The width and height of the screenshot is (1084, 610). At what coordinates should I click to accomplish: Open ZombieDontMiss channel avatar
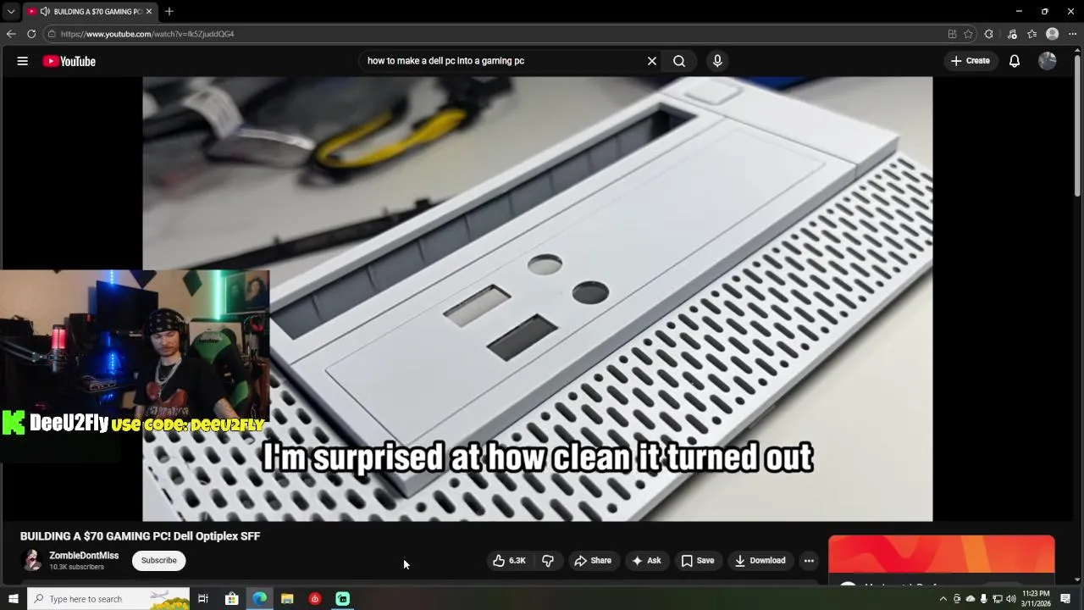coord(31,560)
